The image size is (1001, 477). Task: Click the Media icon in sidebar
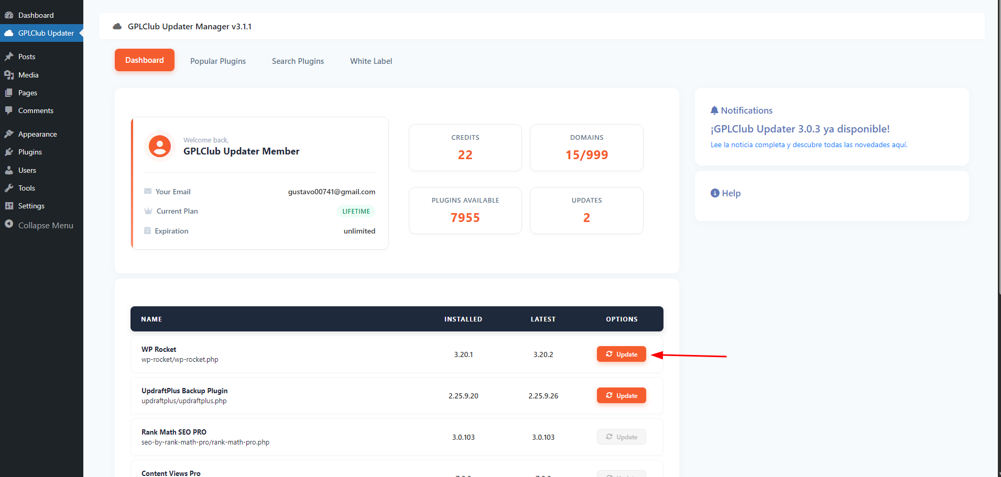[9, 75]
